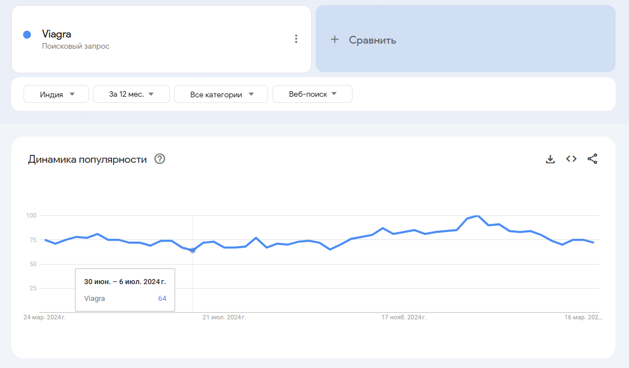Click the blue dot next to Viagra

(27, 35)
